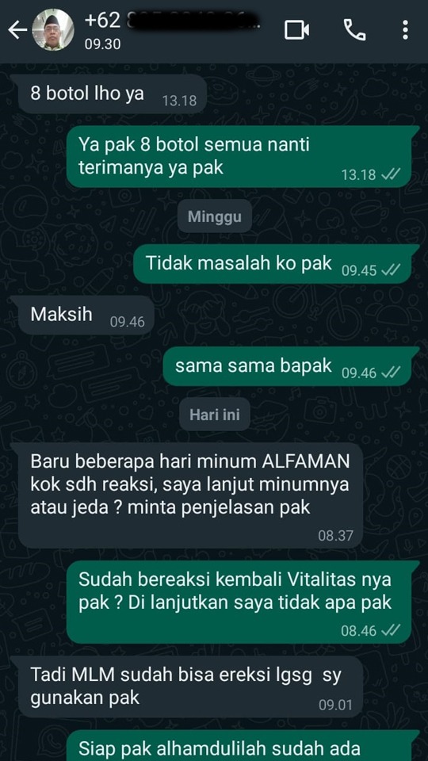Tap the "Minggu" date chip
The width and height of the screenshot is (428, 761).
click(x=215, y=216)
